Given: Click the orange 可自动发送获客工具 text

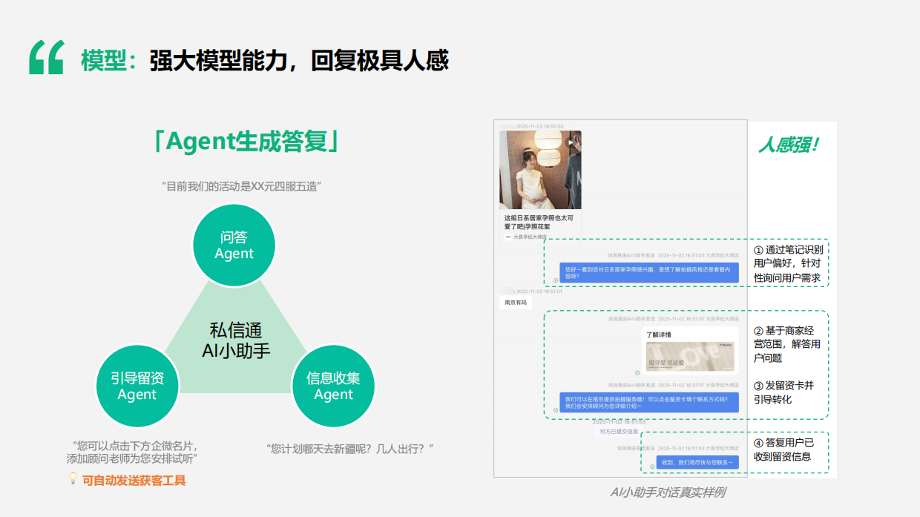Looking at the screenshot, I should click(134, 480).
